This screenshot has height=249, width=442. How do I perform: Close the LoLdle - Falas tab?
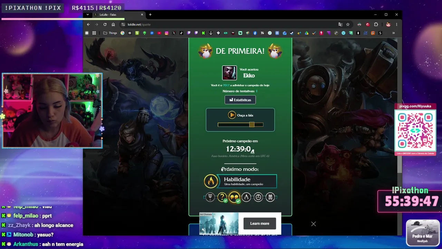(x=142, y=15)
